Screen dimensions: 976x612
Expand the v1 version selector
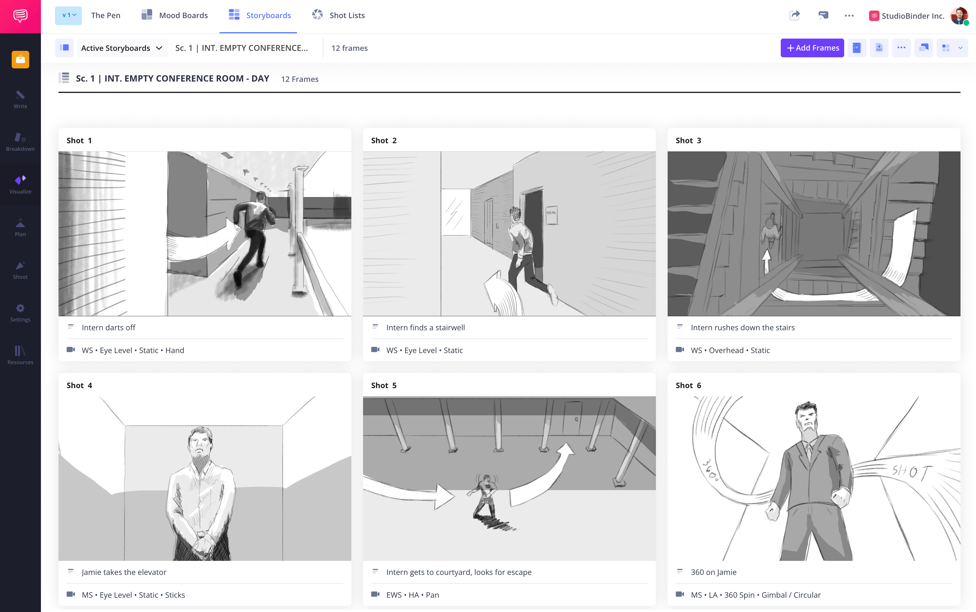pyautogui.click(x=68, y=15)
